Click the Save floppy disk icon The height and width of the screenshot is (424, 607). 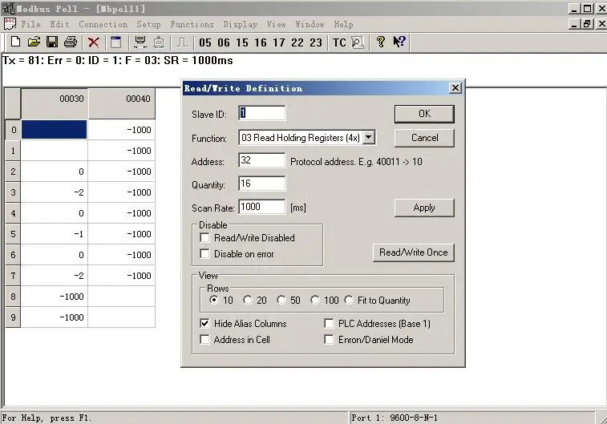(52, 42)
